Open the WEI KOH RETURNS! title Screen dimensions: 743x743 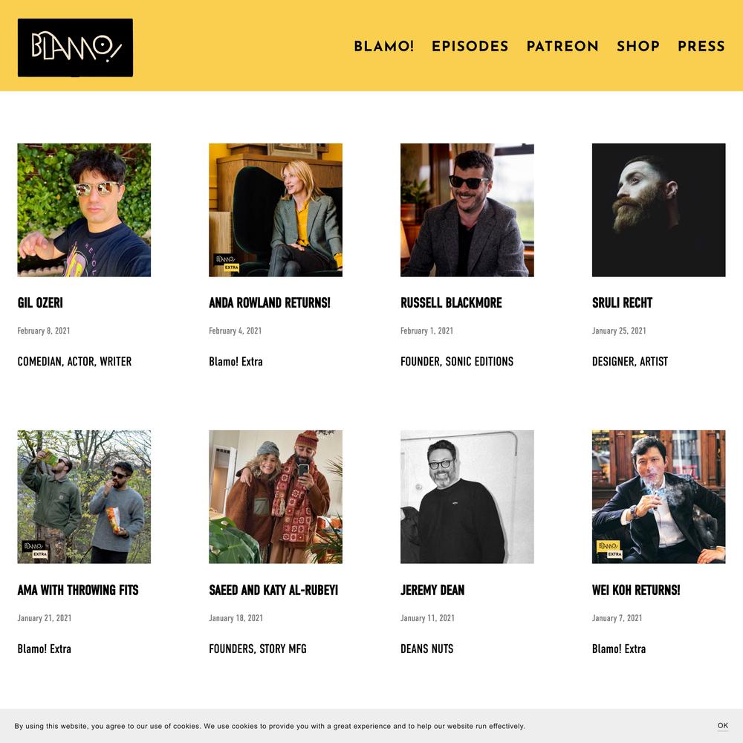tap(636, 590)
